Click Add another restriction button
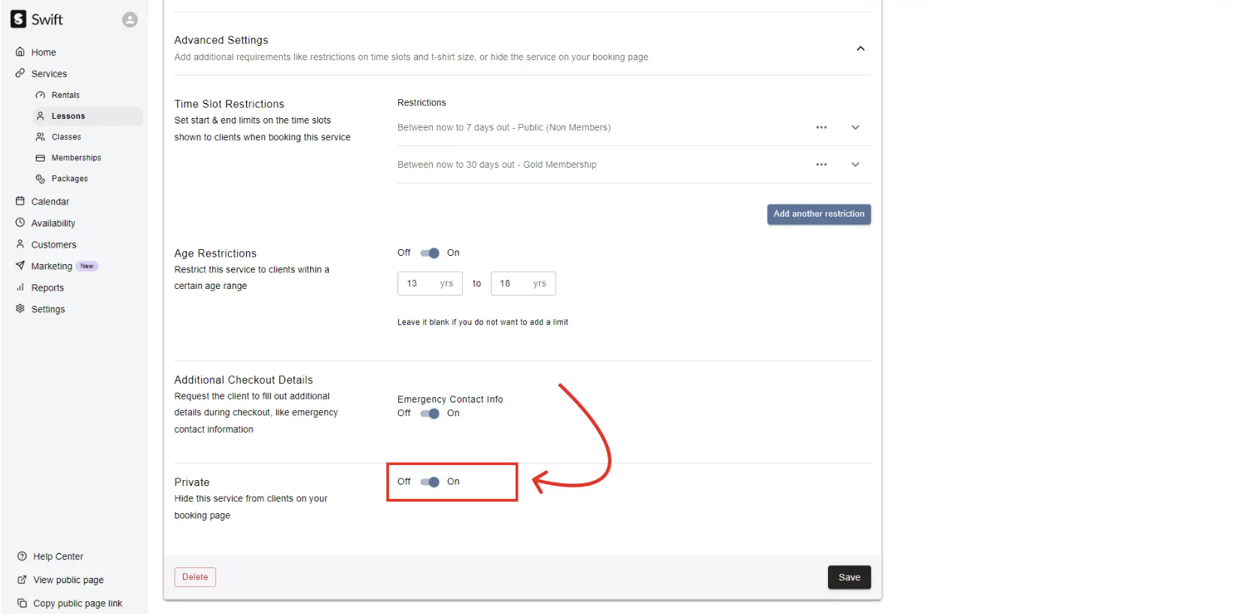 point(819,214)
